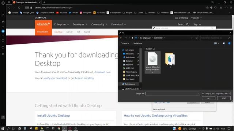Click the Sign in link

tap(197, 24)
